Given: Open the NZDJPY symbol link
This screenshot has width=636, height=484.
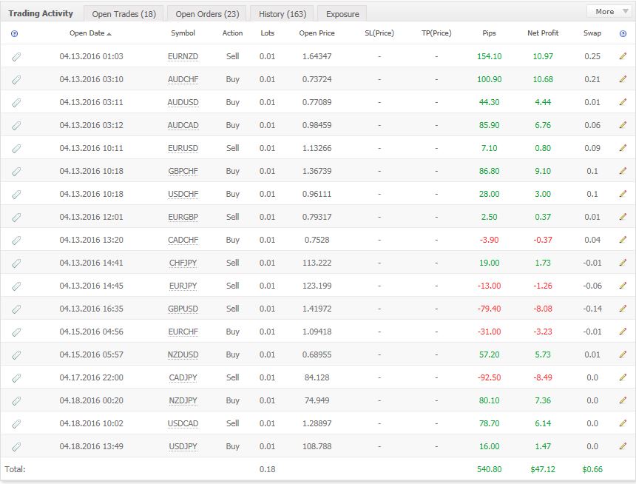Looking at the screenshot, I should 183,400.
